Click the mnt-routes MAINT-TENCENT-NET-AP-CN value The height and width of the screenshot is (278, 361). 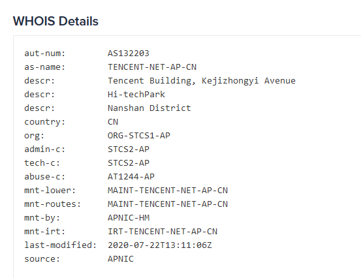click(x=168, y=204)
